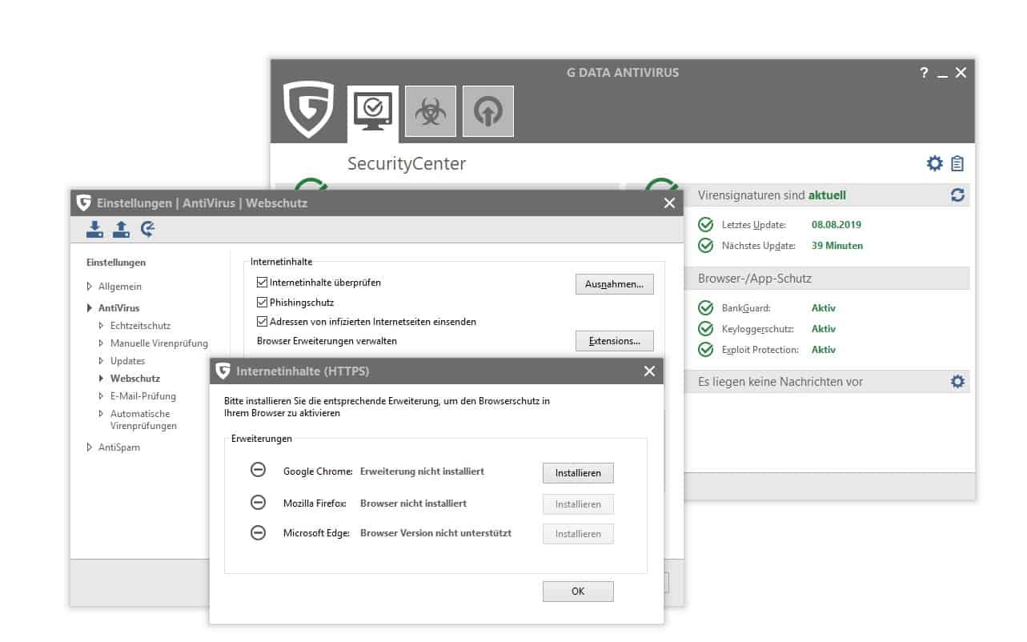
Task: Click the shield icon in Internetinhalte (HTTPS) title
Action: (223, 371)
